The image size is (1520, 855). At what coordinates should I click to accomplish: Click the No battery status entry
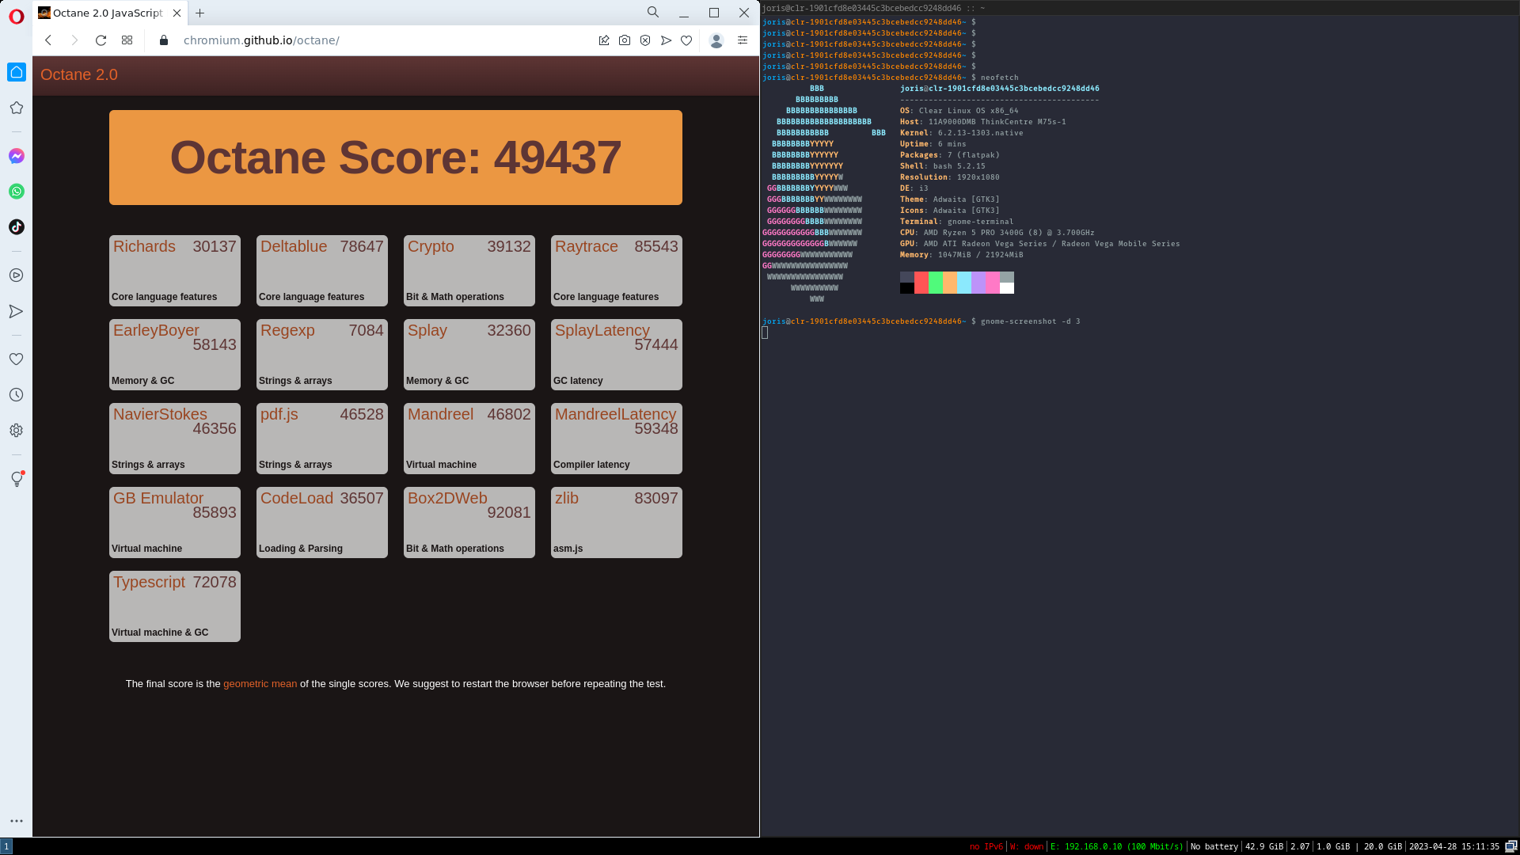point(1214,846)
